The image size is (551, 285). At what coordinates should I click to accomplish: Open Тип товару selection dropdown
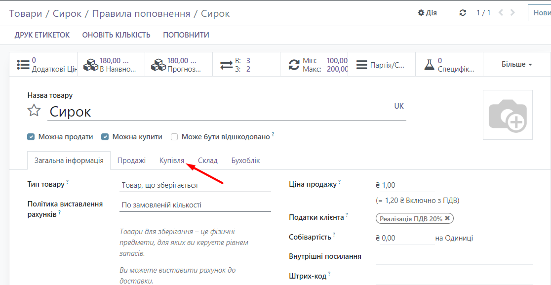tap(195, 185)
